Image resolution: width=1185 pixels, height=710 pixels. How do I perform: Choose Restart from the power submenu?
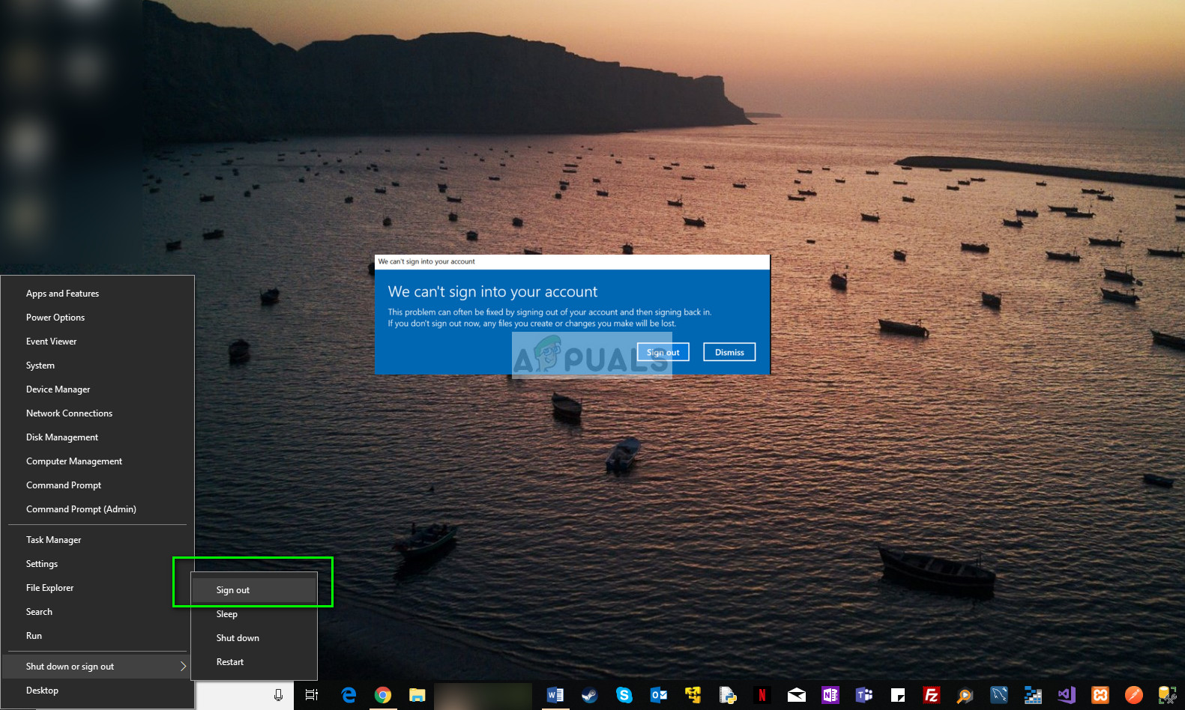230,662
